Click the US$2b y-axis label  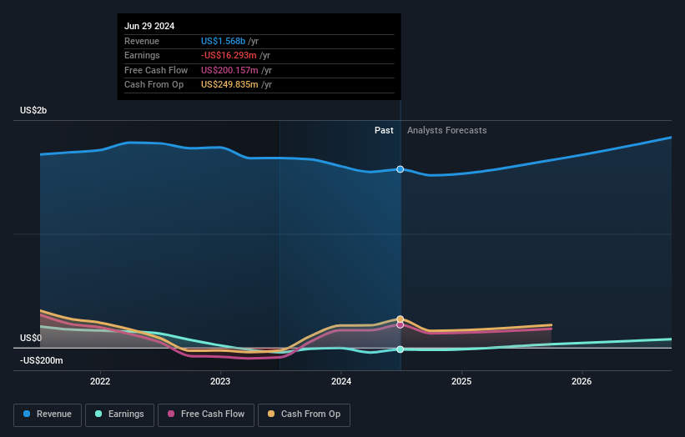[33, 110]
